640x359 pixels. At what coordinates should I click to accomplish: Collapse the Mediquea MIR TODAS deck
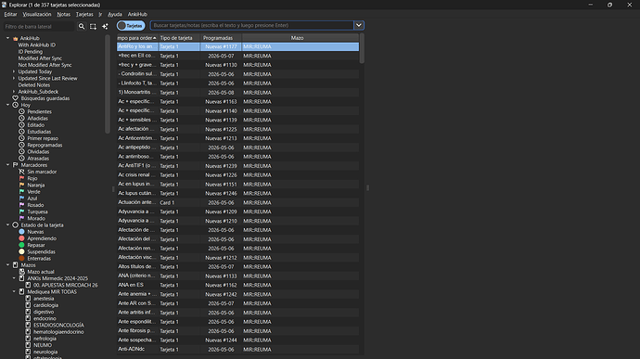(x=14, y=291)
